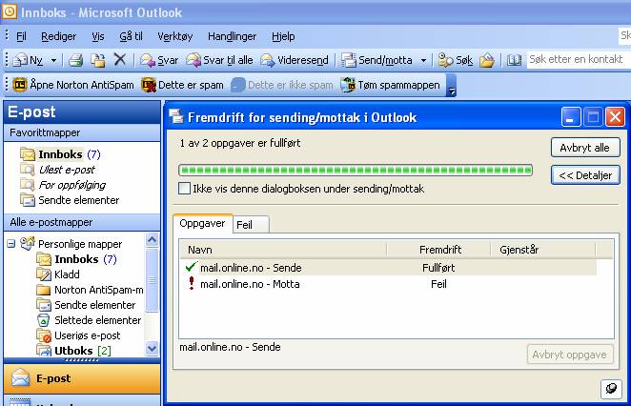
Task: Select Ulest e-post search folder
Action: pyautogui.click(x=58, y=170)
